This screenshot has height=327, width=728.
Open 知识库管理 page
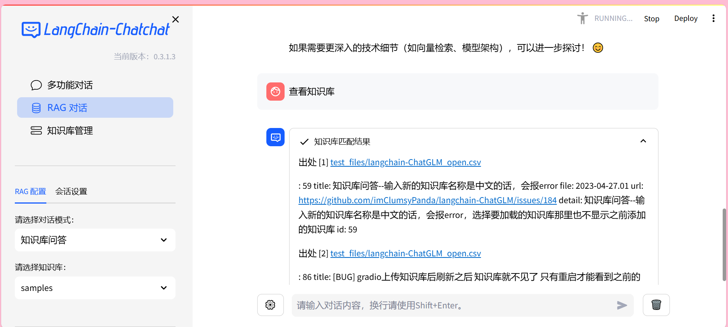point(95,131)
